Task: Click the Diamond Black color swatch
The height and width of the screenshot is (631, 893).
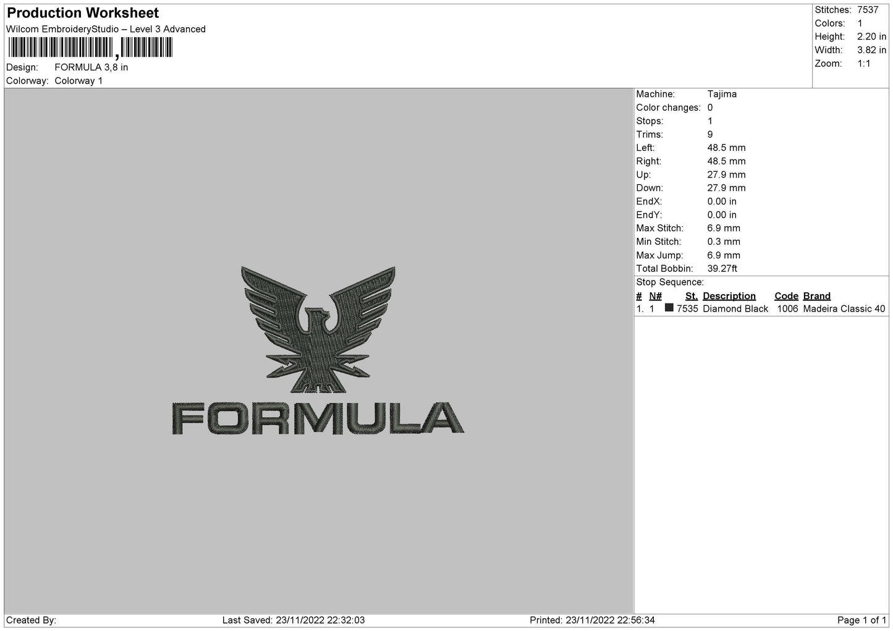Action: pyautogui.click(x=669, y=308)
